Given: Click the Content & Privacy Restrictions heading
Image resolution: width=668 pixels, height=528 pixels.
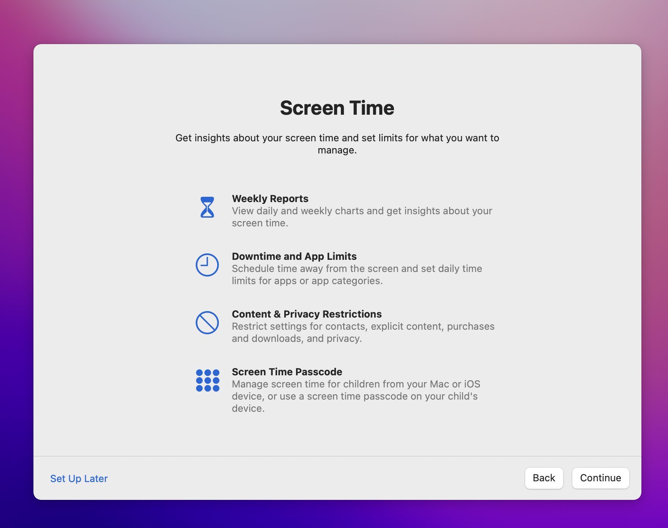Looking at the screenshot, I should point(307,314).
